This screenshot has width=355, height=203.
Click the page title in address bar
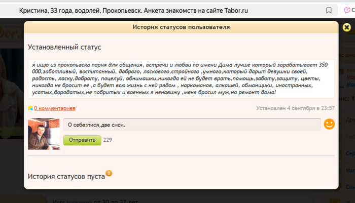(133, 11)
